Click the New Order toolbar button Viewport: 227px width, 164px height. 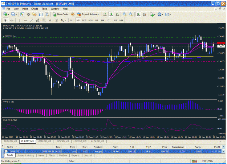pyautogui.click(x=61, y=14)
